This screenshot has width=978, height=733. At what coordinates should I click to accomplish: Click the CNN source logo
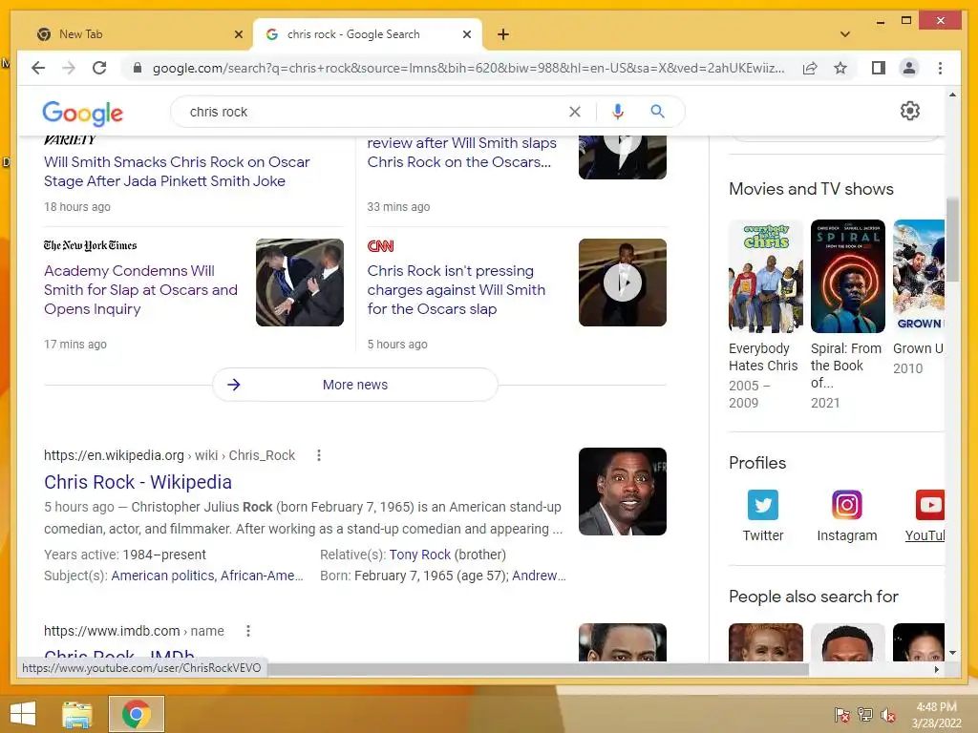click(380, 246)
